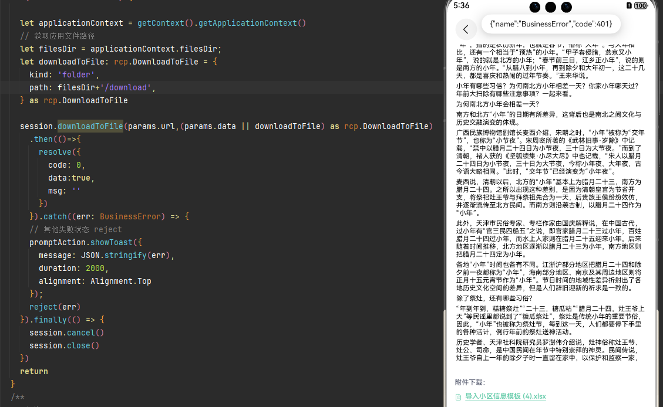Click heading 除了祭灶,还有哪些习俗?
Viewport: 663px width, 407px height.
(x=494, y=298)
